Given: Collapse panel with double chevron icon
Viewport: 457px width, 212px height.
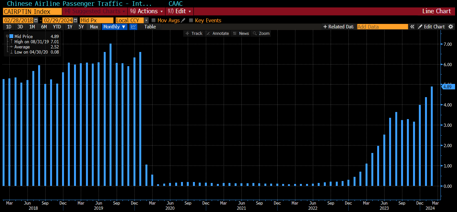Looking at the screenshot, I should point(412,27).
